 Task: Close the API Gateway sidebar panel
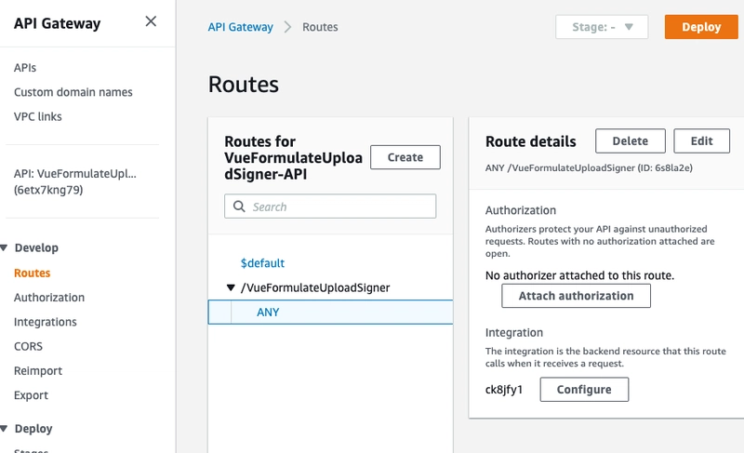click(151, 21)
